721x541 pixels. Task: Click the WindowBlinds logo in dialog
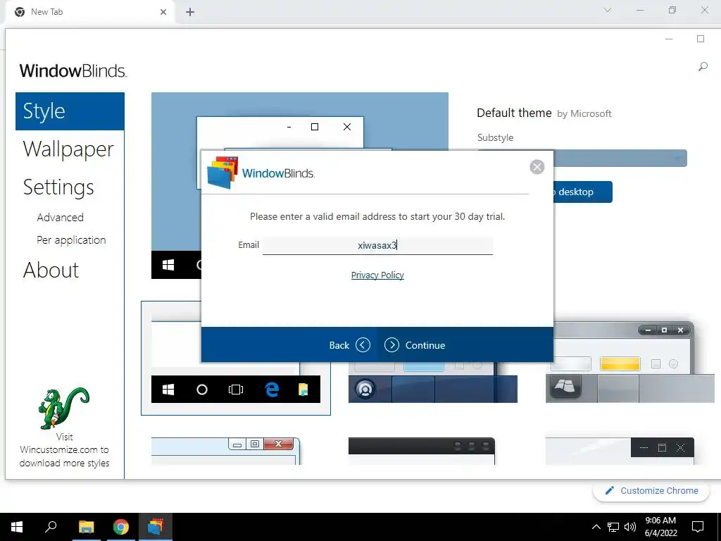261,173
